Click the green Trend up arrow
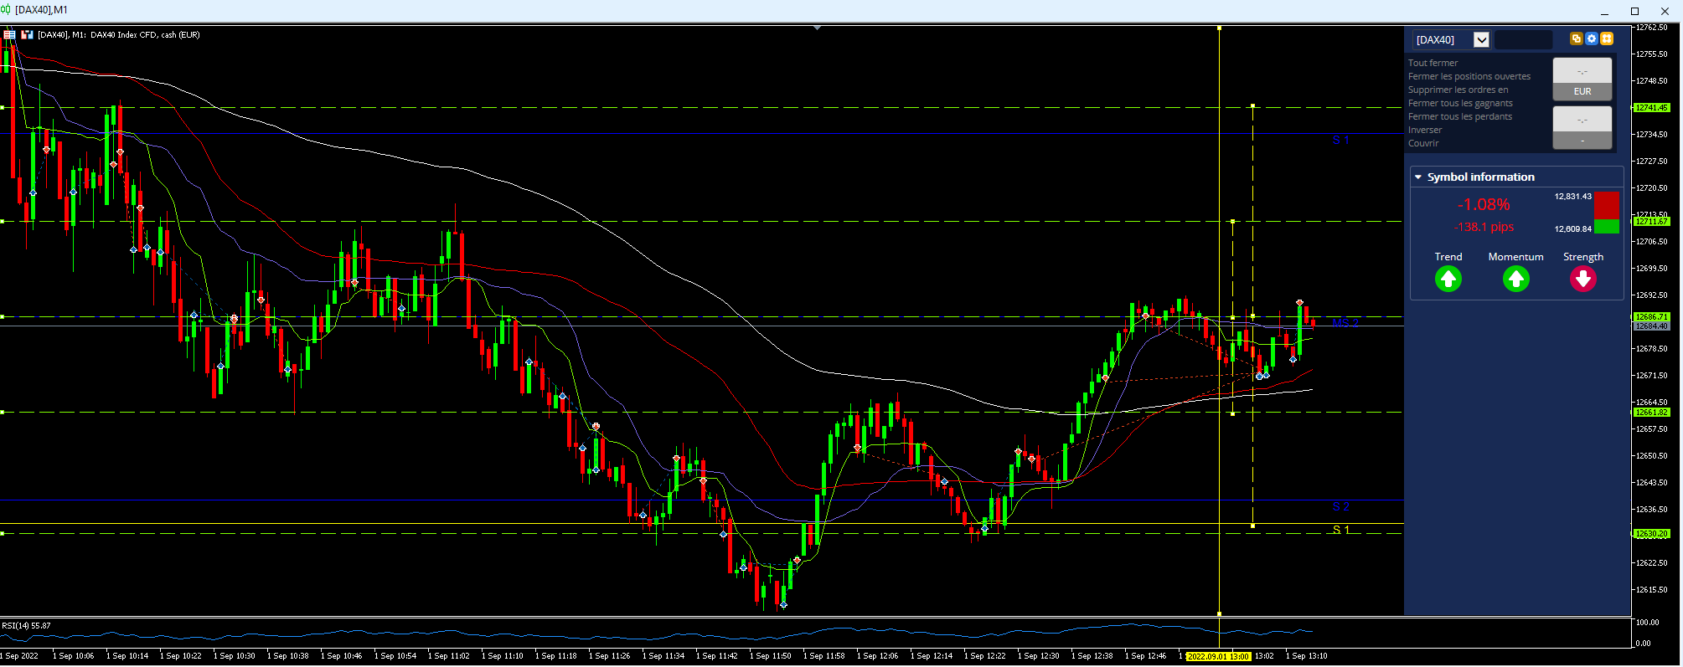This screenshot has height=667, width=1683. (x=1448, y=279)
